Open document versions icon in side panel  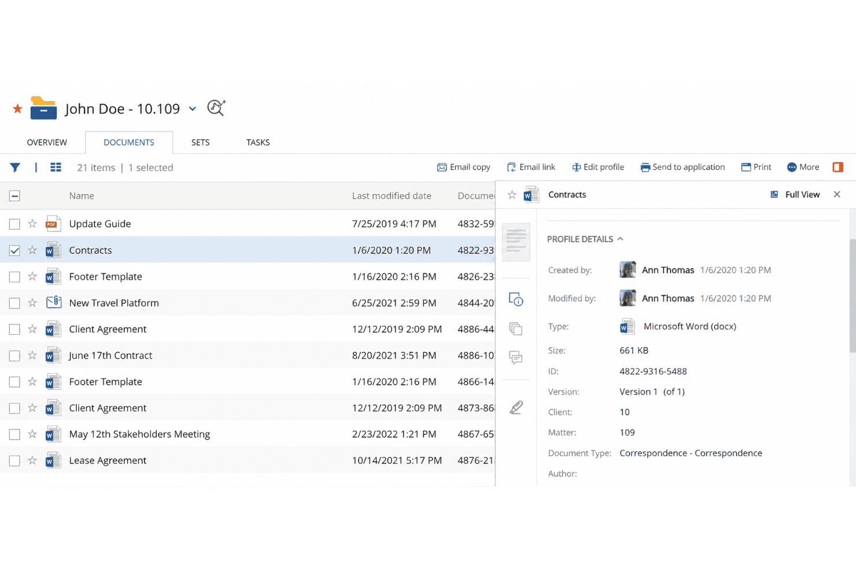tap(516, 329)
